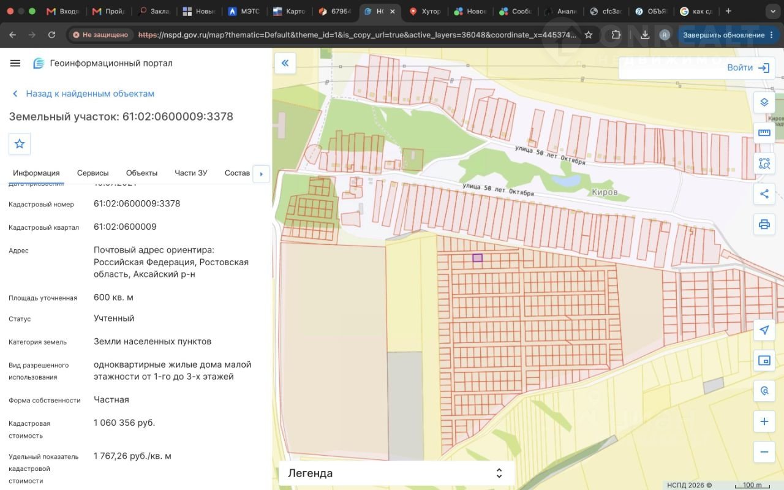
Task: Collapse the side panel with double-arrow icon
Action: pyautogui.click(x=285, y=63)
